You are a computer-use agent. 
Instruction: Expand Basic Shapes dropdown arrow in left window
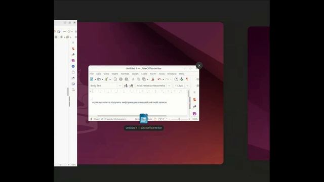tap(72, 32)
